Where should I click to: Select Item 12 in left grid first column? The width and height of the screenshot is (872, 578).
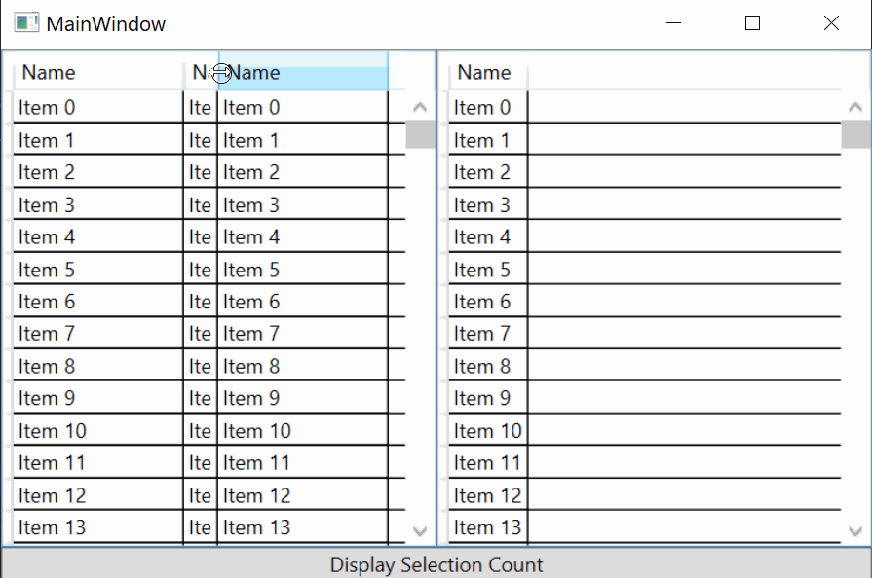click(98, 495)
